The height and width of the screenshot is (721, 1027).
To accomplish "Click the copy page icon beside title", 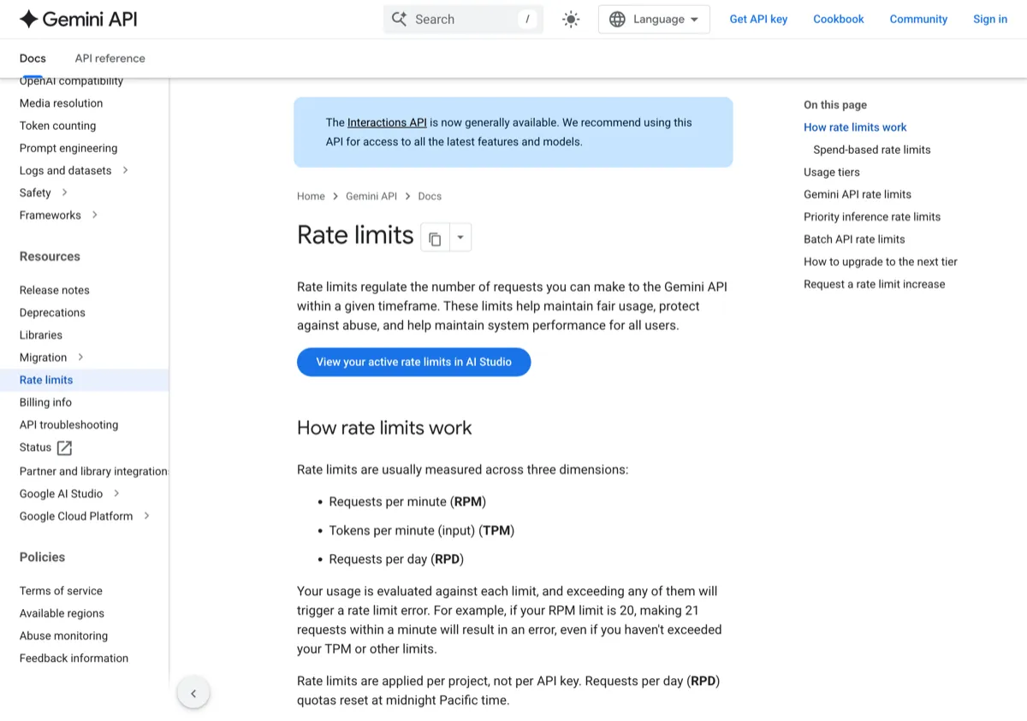I will [435, 238].
